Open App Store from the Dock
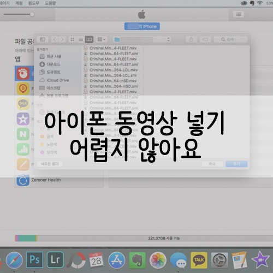 click(x=117, y=260)
